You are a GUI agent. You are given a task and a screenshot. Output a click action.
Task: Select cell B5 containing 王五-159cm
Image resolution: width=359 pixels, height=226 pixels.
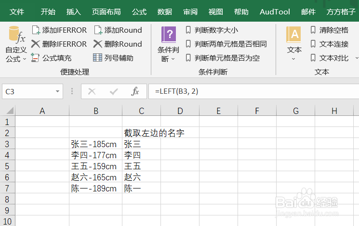(x=96, y=166)
